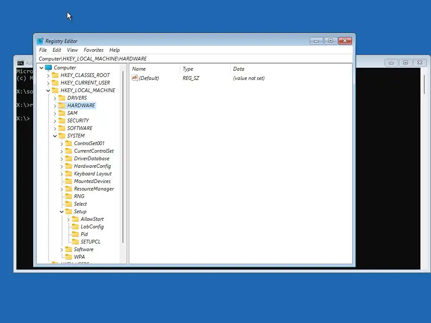431x323 pixels.
Task: Select the DriverDatabase key label
Action: pyautogui.click(x=91, y=159)
